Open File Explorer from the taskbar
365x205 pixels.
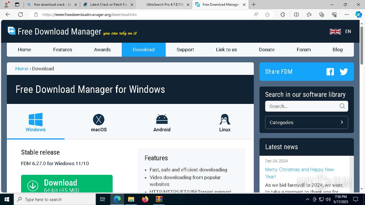[131, 199]
